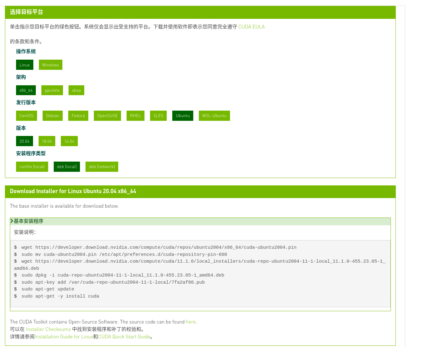This screenshot has height=347, width=435.
Task: Click the 版本 label
Action: click(21, 128)
